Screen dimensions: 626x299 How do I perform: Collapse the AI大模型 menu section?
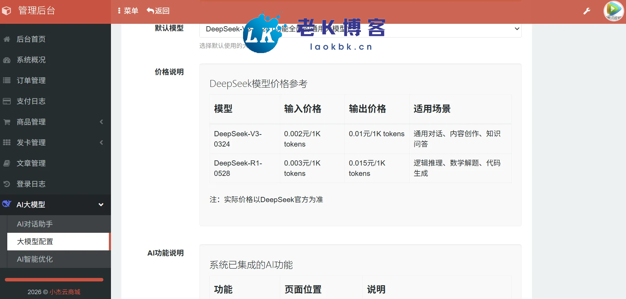[x=101, y=205]
